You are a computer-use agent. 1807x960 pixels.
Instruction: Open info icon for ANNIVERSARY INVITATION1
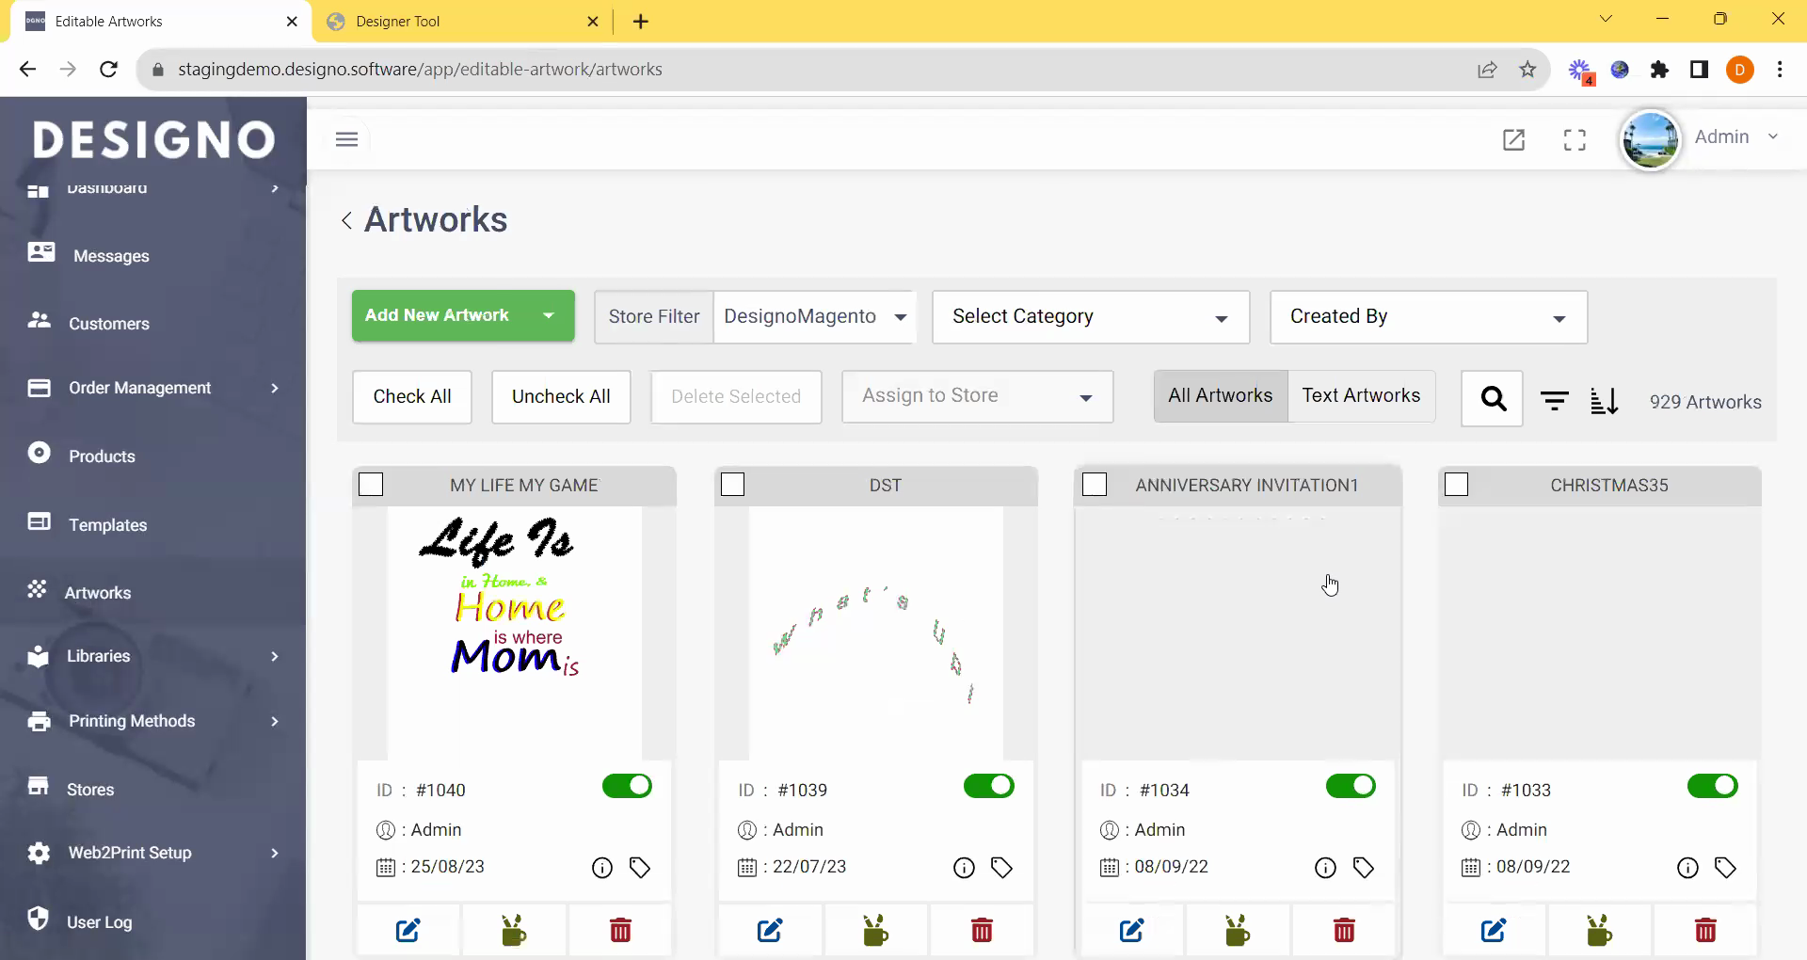(1325, 868)
